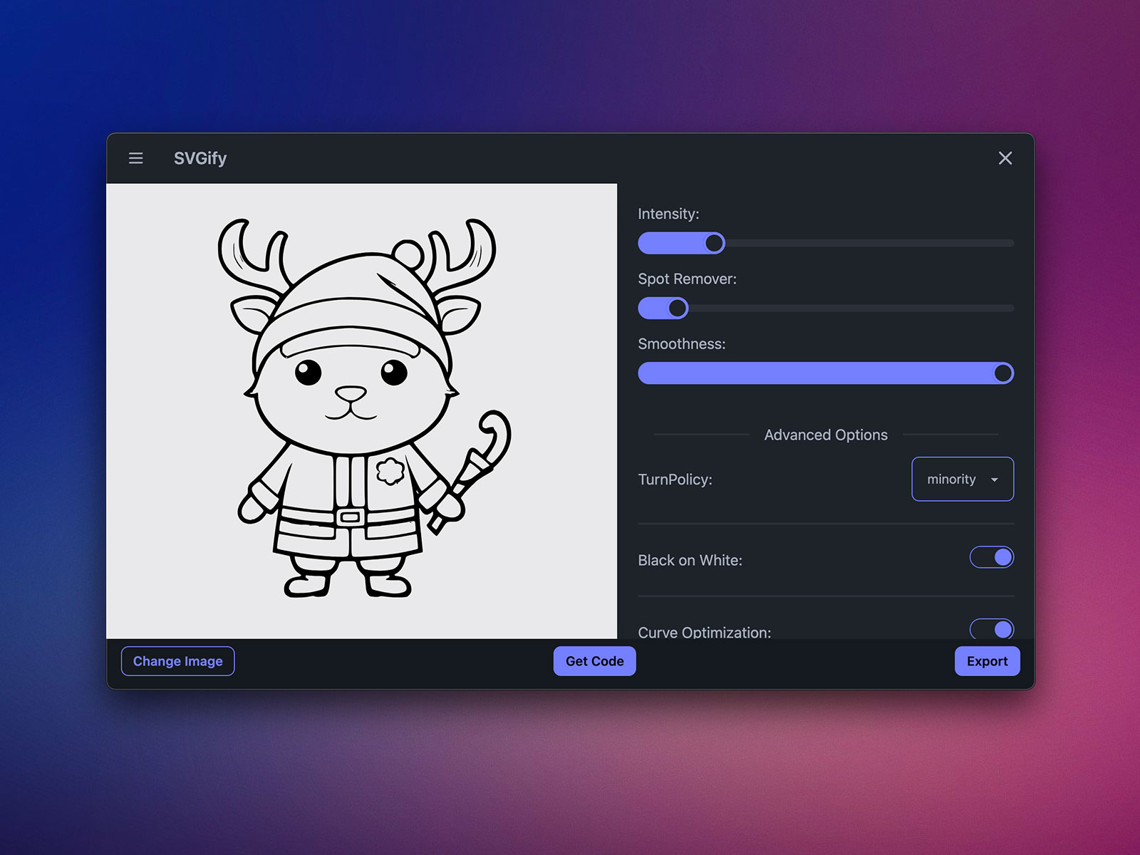This screenshot has width=1140, height=855.
Task: Export the traced SVG
Action: click(x=987, y=661)
